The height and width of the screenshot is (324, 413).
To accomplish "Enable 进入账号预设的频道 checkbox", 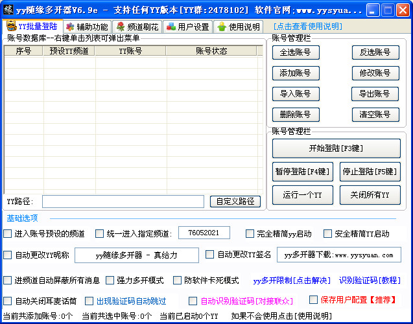I will pyautogui.click(x=8, y=234).
